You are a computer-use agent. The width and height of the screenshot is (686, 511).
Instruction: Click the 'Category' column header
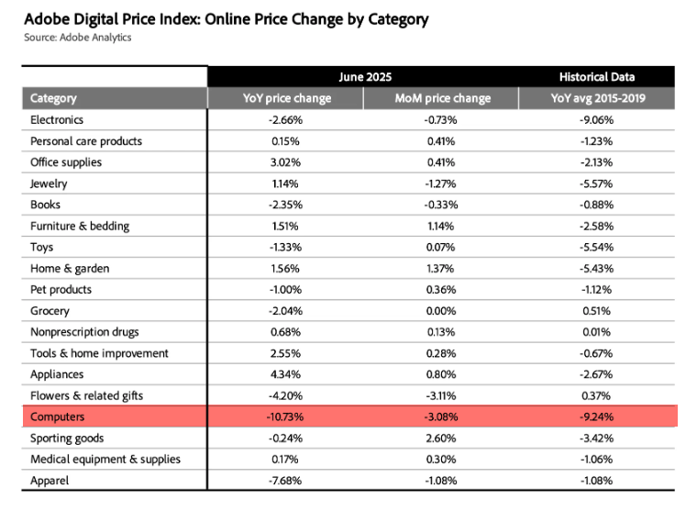[x=54, y=98]
